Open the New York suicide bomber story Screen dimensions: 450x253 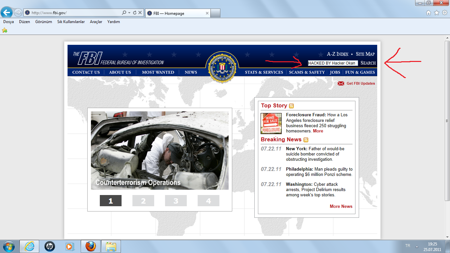[x=315, y=154]
